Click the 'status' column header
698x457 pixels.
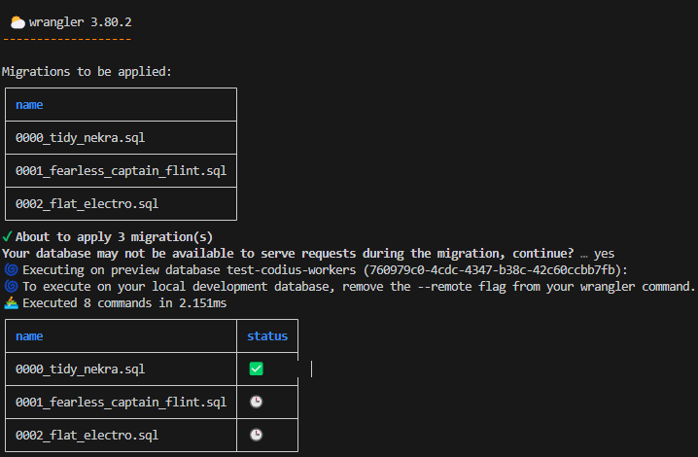[267, 336]
